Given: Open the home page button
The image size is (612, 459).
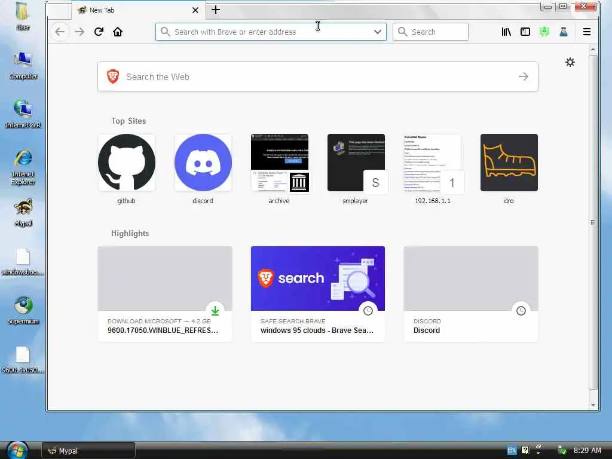Looking at the screenshot, I should pos(118,32).
